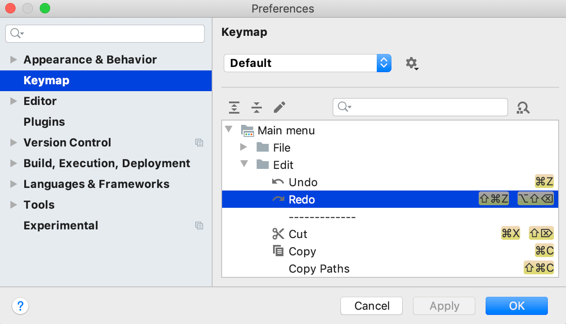Viewport: 566px width, 324px height.
Task: Open the Tools section in the sidebar
Action: click(38, 204)
